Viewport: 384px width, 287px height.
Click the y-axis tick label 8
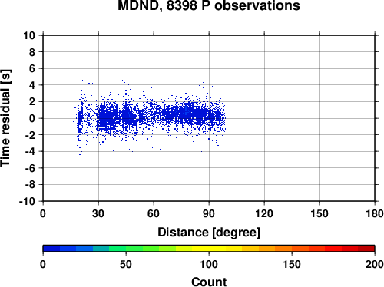[x=32, y=52]
